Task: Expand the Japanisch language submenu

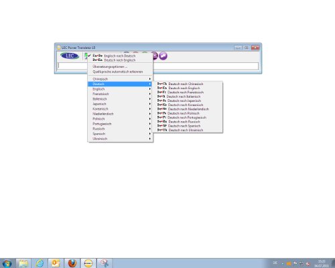Action: point(120,104)
